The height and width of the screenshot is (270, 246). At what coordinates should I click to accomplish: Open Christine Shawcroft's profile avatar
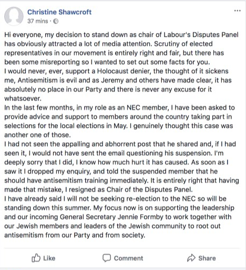[14, 16]
